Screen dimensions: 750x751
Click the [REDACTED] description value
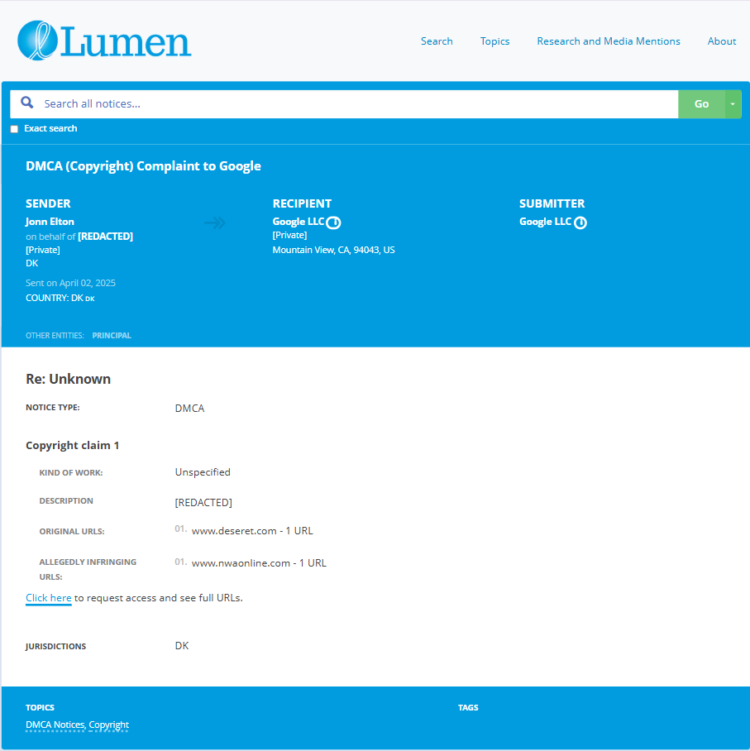point(203,502)
